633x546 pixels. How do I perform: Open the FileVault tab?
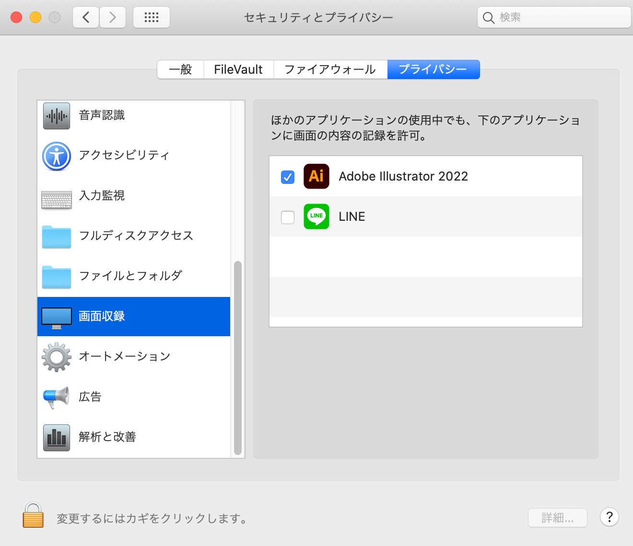coord(238,69)
